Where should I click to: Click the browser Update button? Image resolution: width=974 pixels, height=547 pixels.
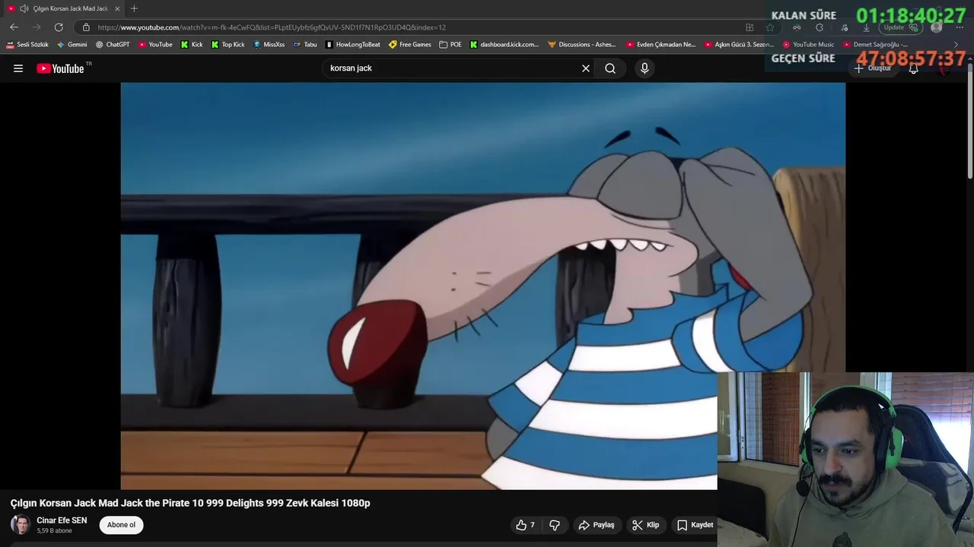901,27
